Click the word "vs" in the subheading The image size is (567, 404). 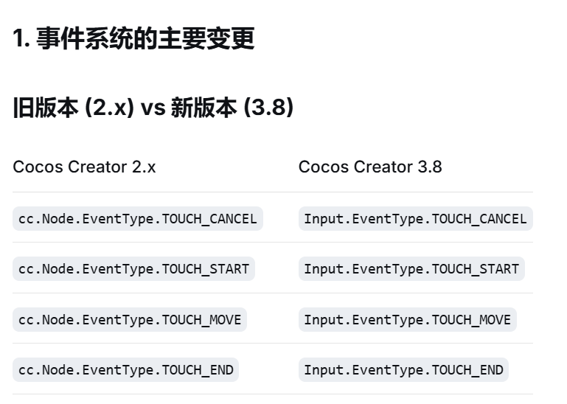click(x=153, y=108)
